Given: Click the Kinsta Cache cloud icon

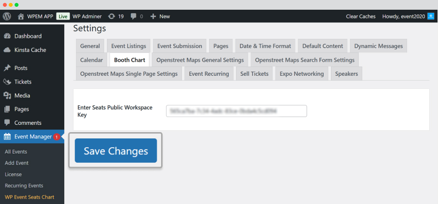Looking at the screenshot, I should coord(7,50).
